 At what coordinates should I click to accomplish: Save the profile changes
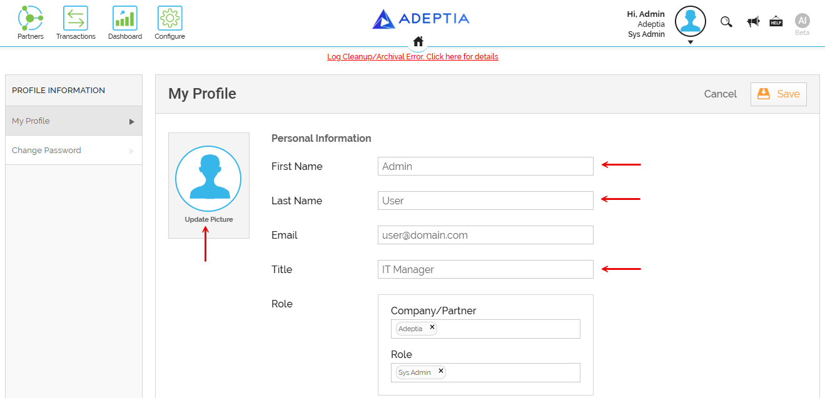(779, 94)
